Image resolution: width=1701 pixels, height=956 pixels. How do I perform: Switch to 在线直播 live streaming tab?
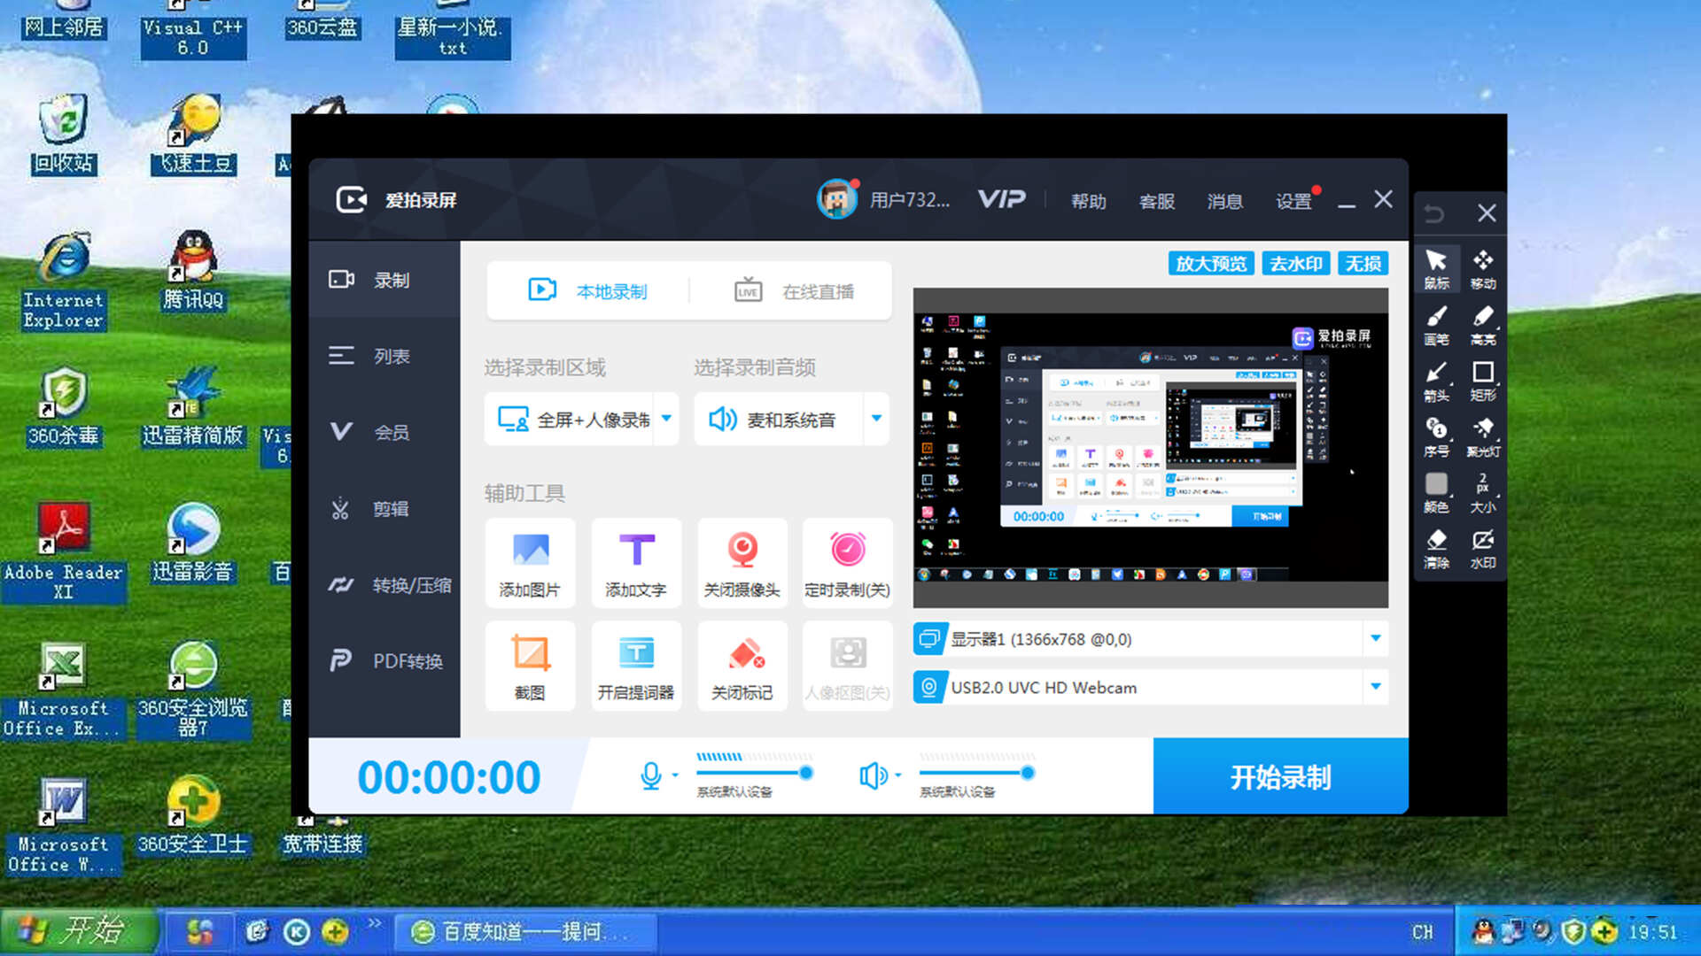pos(793,290)
